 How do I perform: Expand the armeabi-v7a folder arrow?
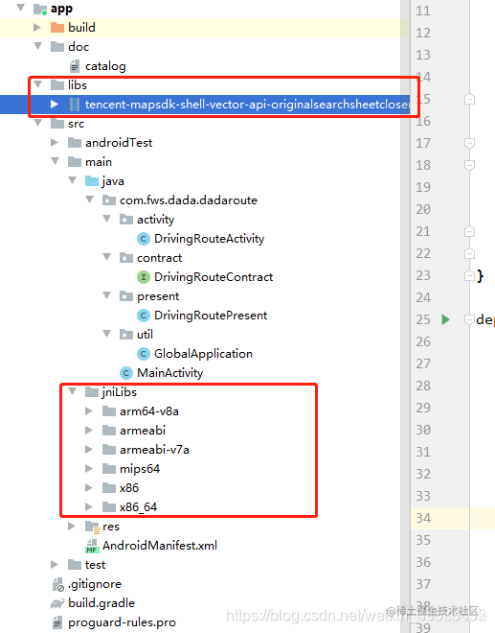coord(89,449)
